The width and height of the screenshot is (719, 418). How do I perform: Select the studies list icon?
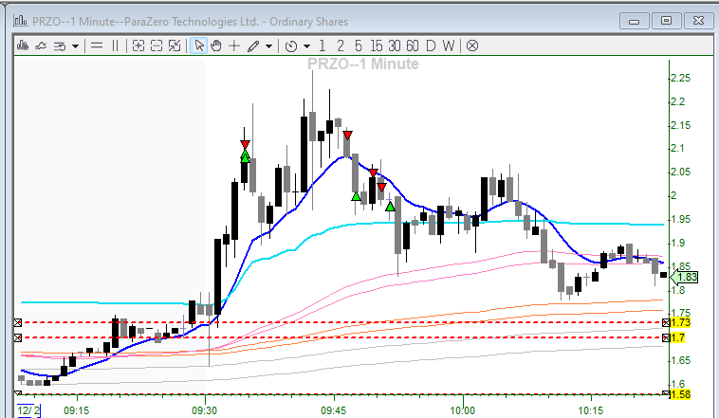[x=60, y=45]
